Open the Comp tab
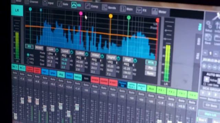The height and width of the screenshot is (123, 220). [91, 6]
